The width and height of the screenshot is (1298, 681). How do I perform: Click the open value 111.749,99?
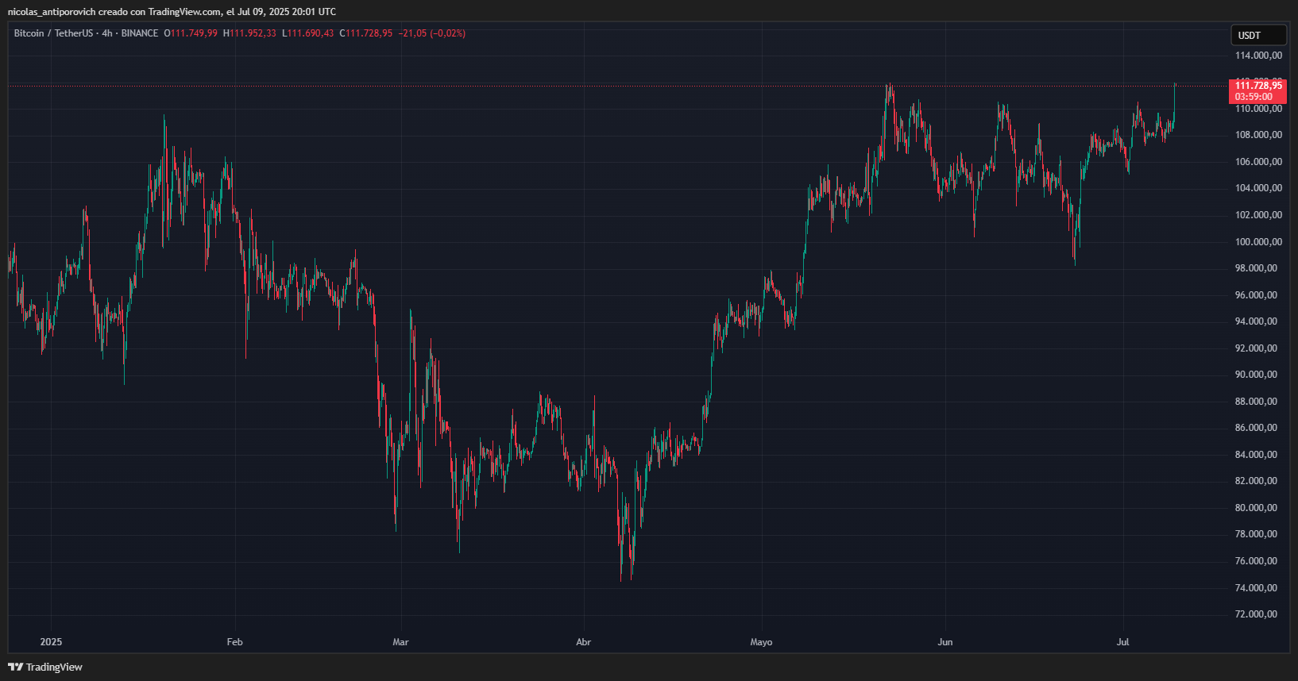coord(194,33)
